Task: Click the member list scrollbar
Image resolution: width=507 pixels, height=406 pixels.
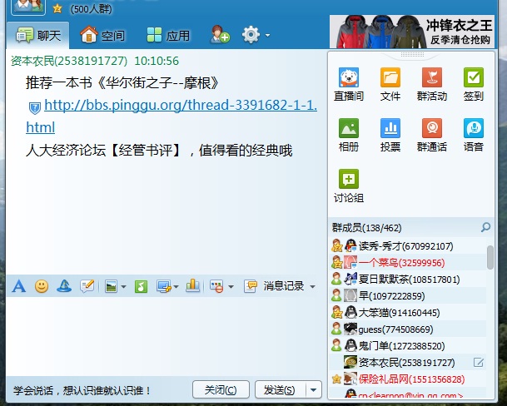Action: 490,257
